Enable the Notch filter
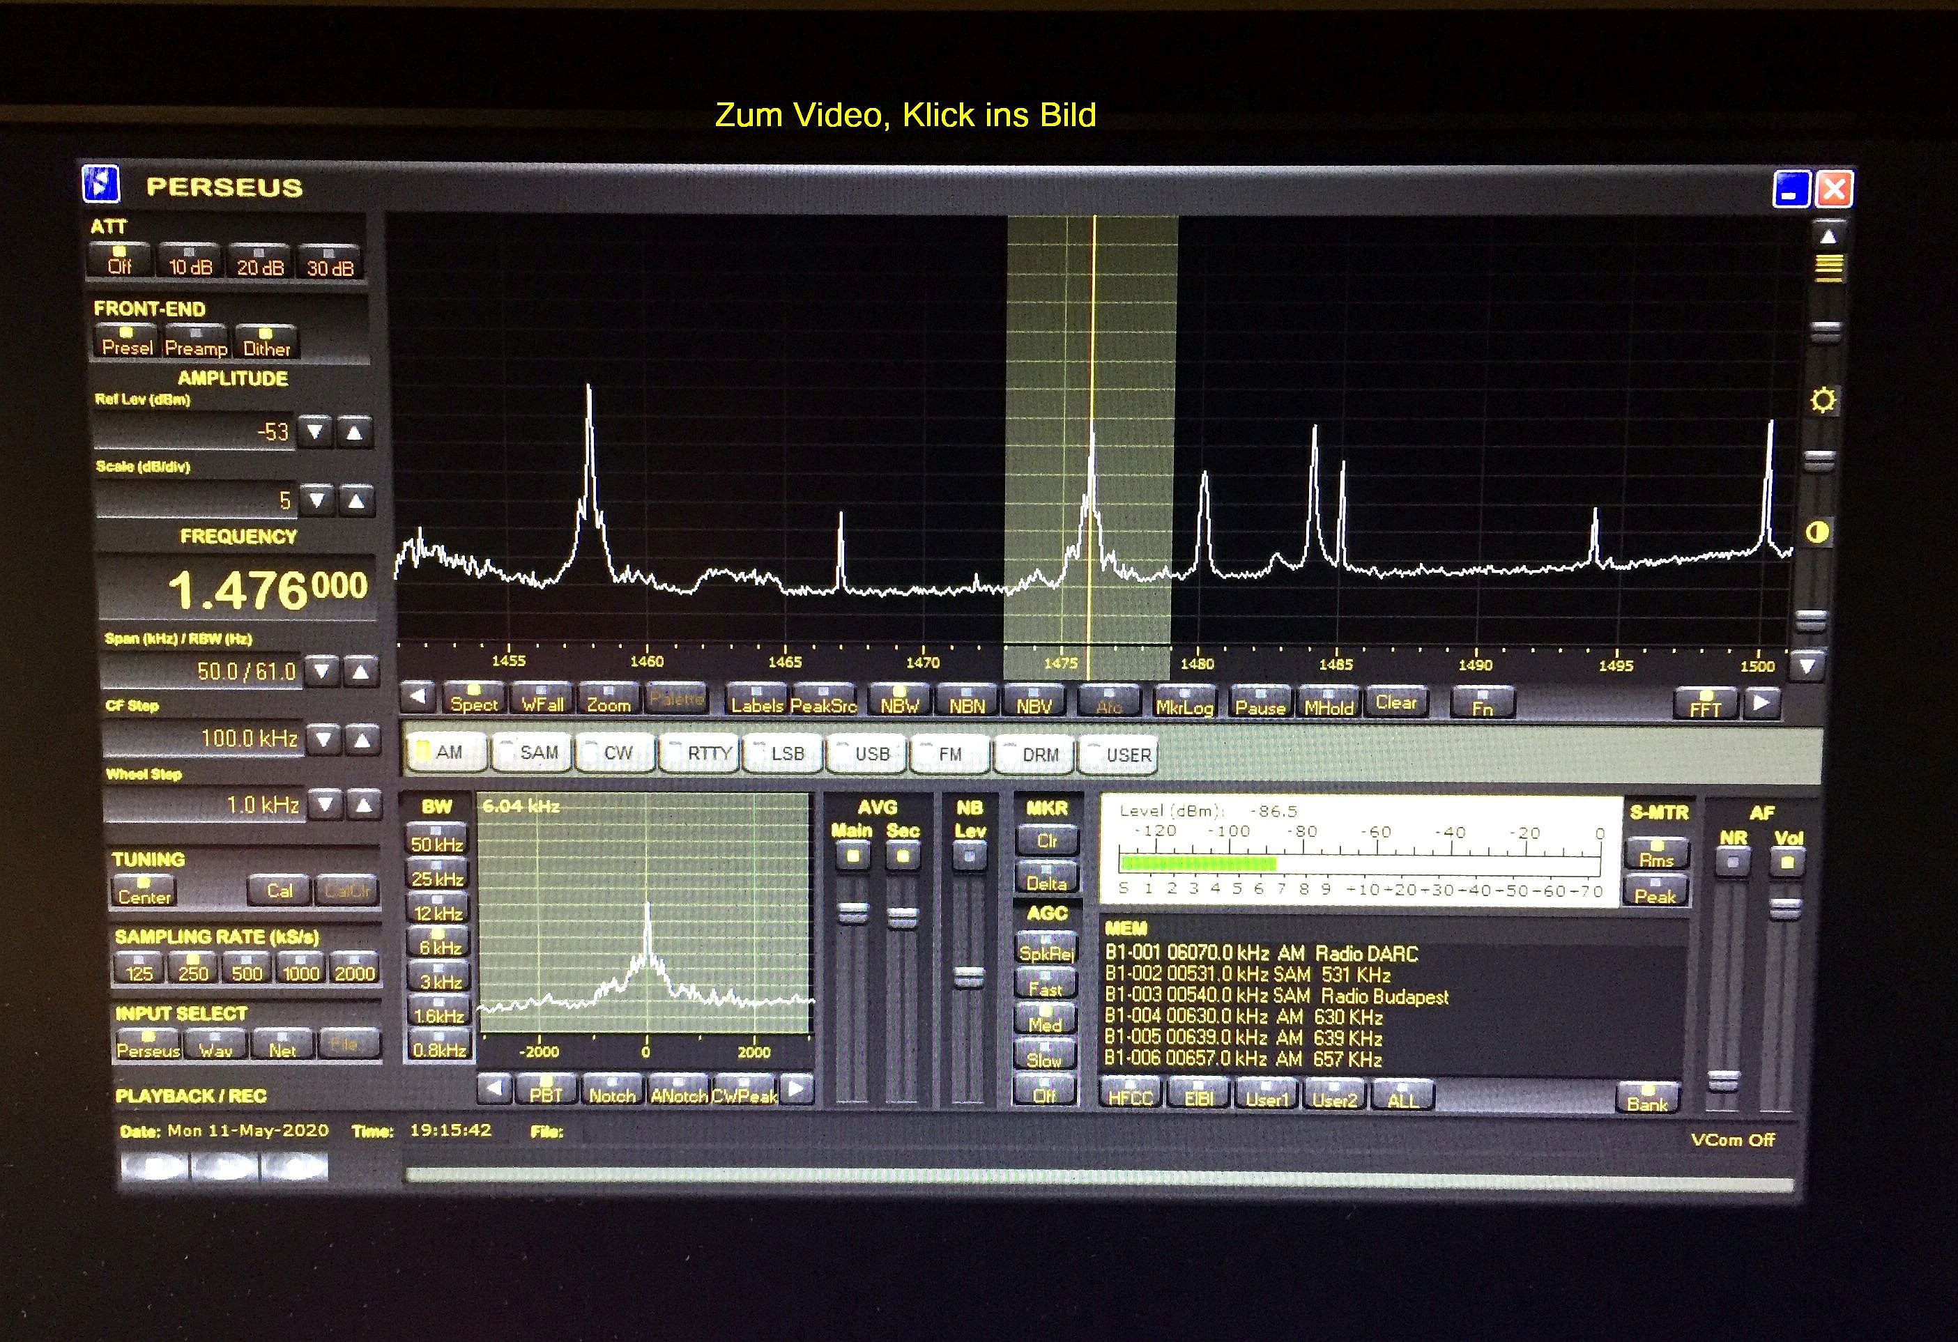The height and width of the screenshot is (1342, 1958). coord(613,1089)
